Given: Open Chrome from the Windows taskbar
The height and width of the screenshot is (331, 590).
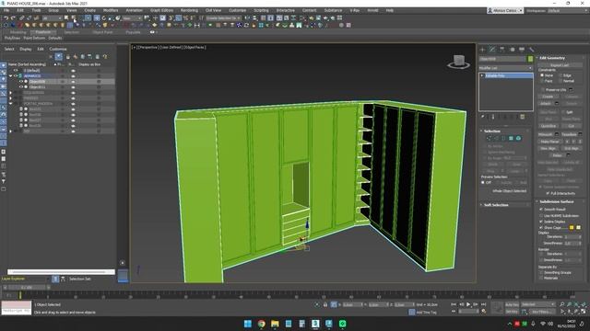Looking at the screenshot, I should click(261, 324).
